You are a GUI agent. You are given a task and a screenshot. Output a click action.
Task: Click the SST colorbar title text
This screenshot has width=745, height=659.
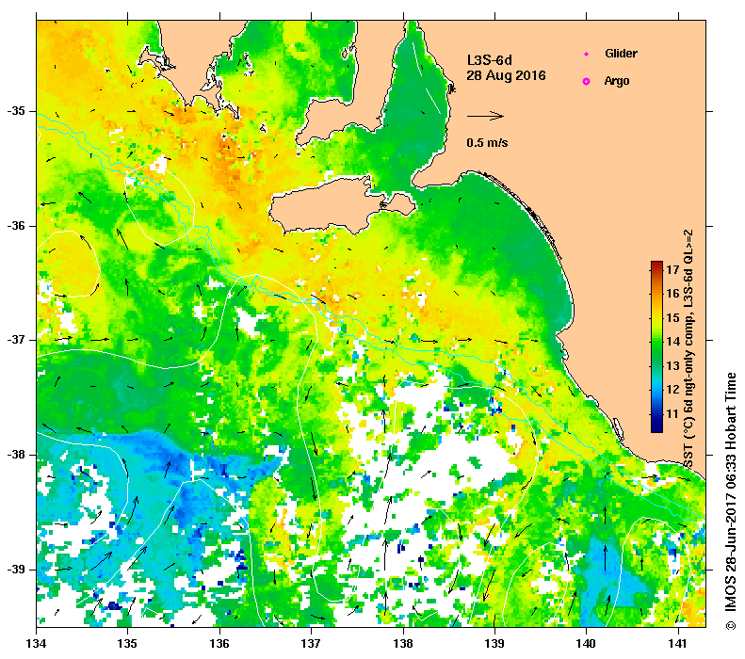pos(688,348)
